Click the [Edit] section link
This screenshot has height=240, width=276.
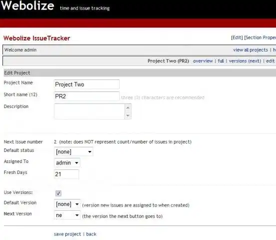coord(237,37)
